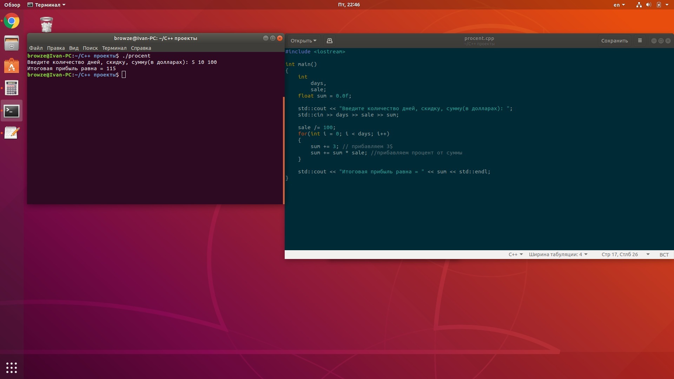Open Google Chrome from the dock
Image resolution: width=674 pixels, height=379 pixels.
point(12,21)
